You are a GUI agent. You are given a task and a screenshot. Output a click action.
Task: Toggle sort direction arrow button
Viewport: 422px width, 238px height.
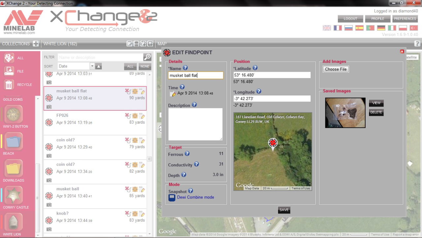(x=99, y=66)
